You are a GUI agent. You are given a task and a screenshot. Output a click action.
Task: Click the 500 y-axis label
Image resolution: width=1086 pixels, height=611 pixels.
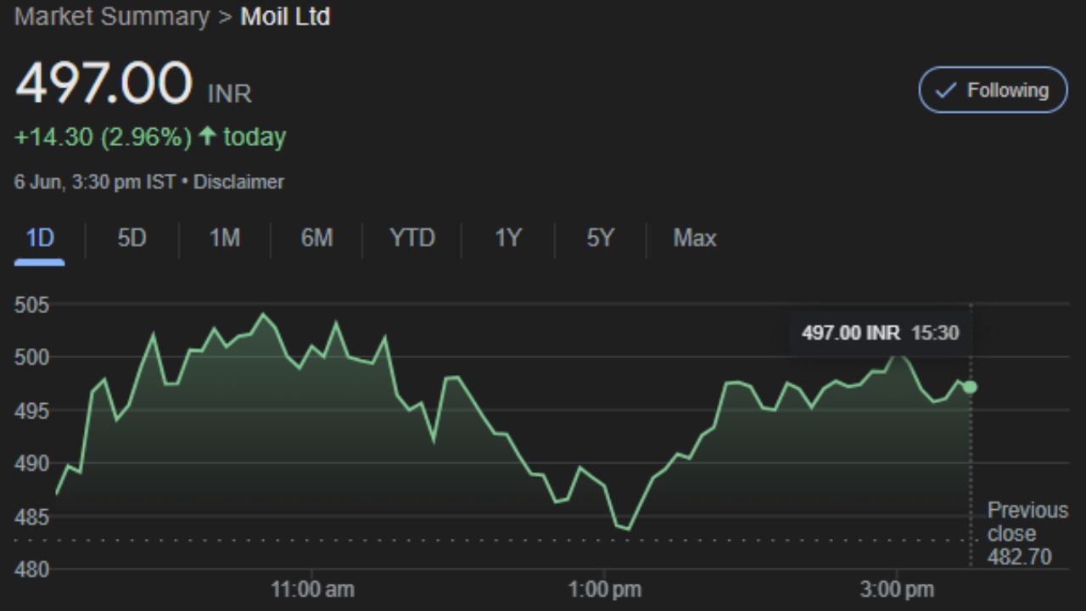pos(31,357)
